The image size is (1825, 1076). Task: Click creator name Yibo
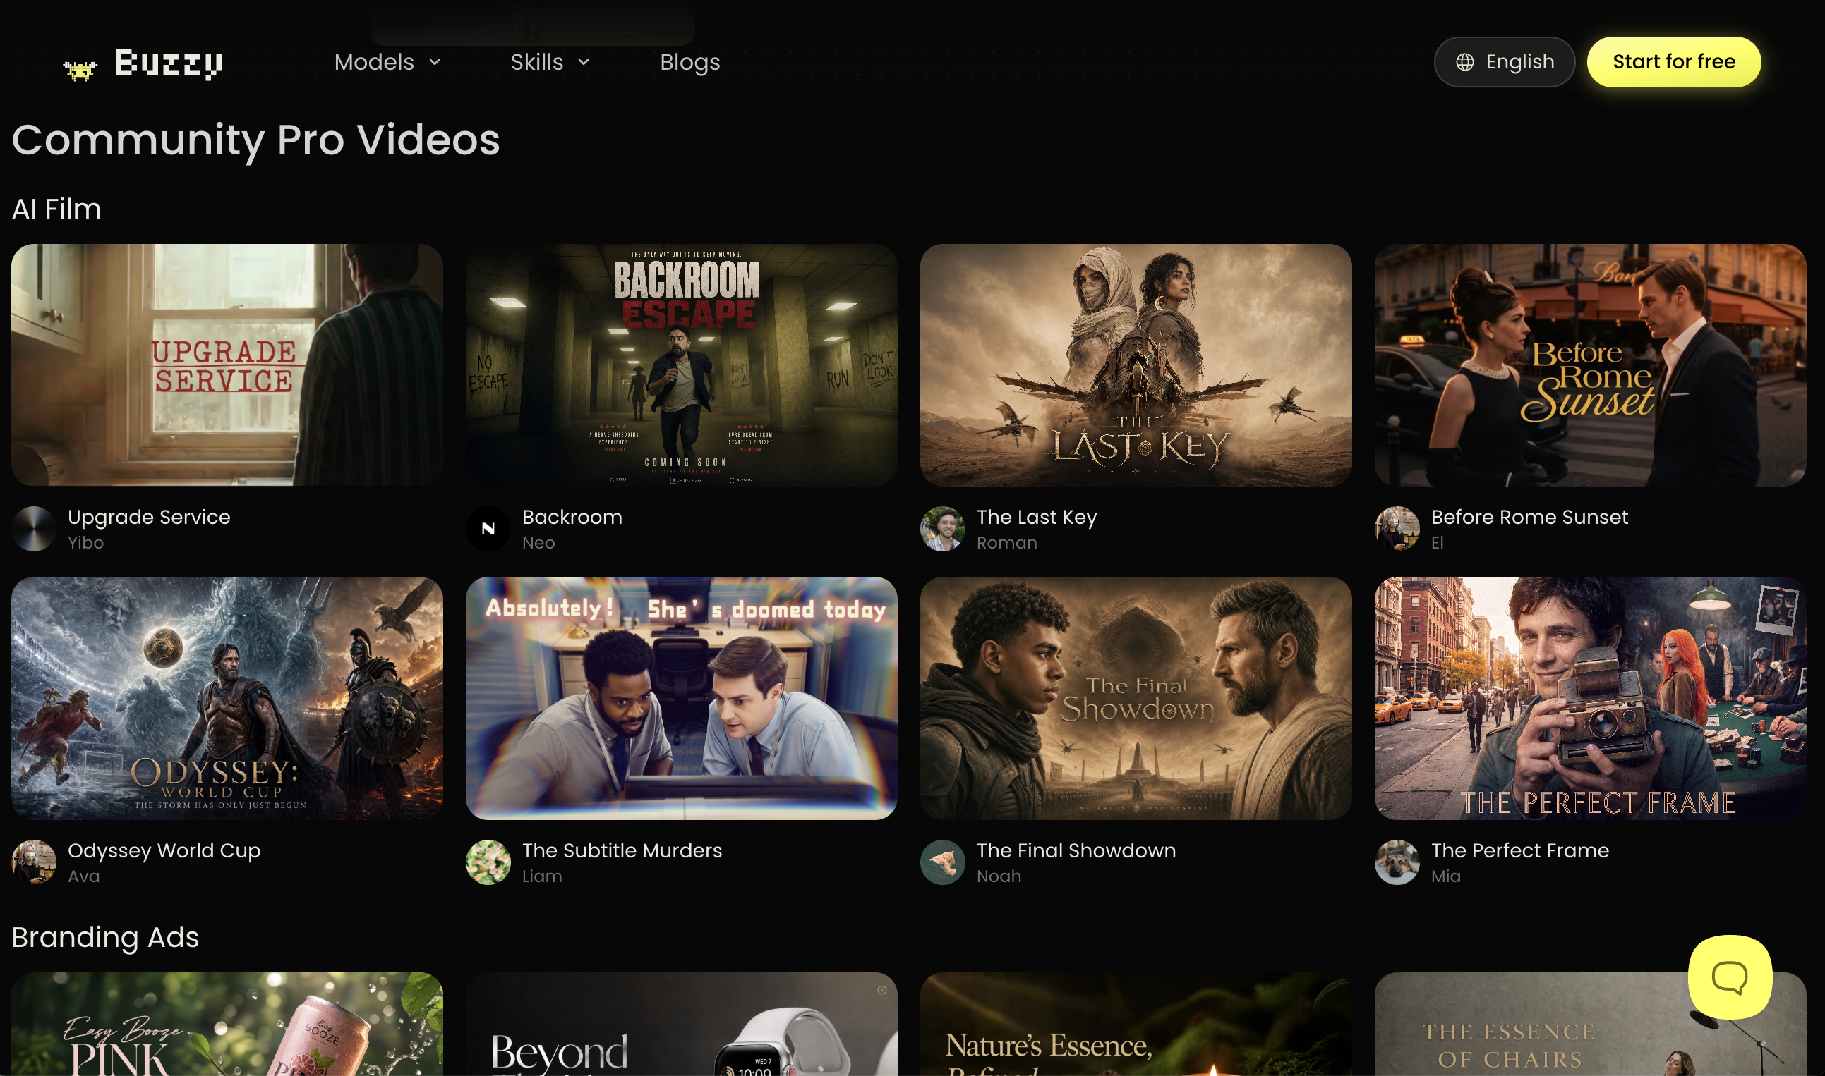[x=85, y=542]
